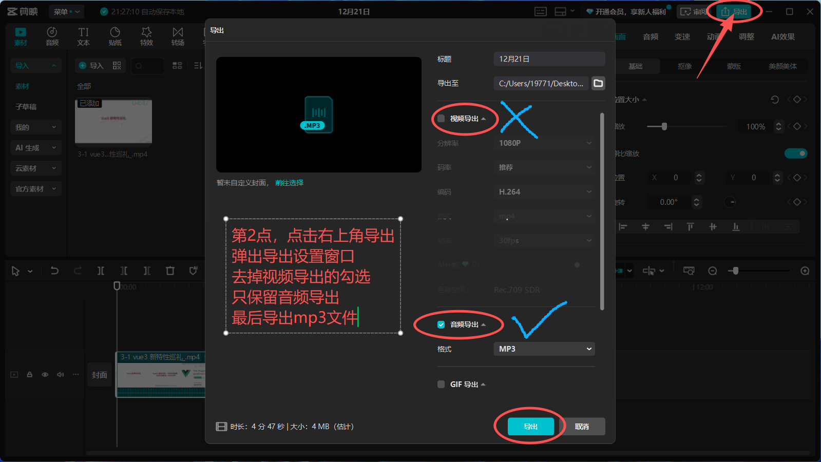Open the 转场 transitions panel
This screenshot has height=462, width=821.
[x=178, y=36]
